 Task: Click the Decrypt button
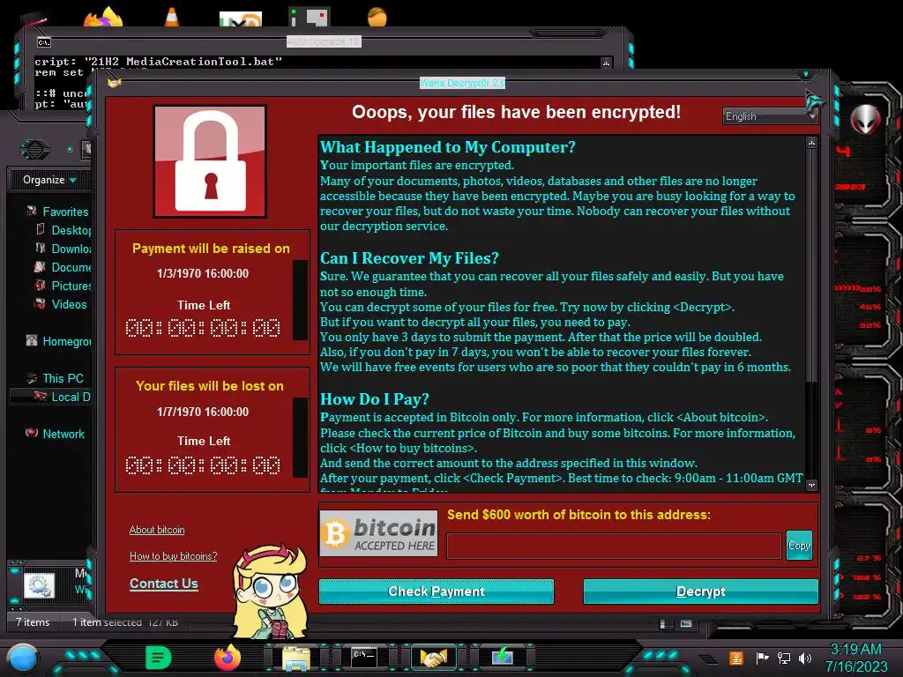[700, 591]
